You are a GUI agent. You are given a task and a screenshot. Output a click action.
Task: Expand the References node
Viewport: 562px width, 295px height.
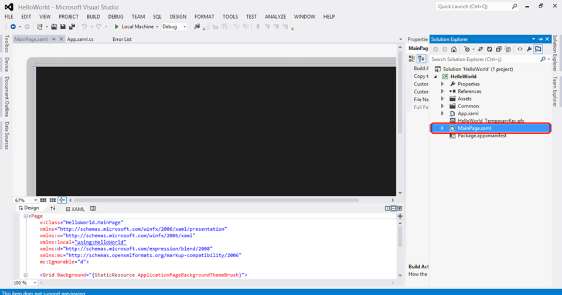click(x=442, y=92)
